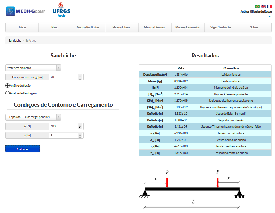Go to the Início page
275x213 pixels.
tap(22, 27)
